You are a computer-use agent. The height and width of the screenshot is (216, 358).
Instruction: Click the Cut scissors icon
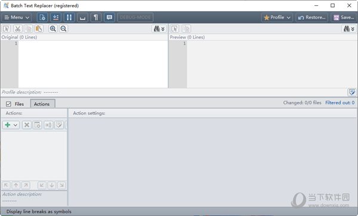[x=17, y=29]
